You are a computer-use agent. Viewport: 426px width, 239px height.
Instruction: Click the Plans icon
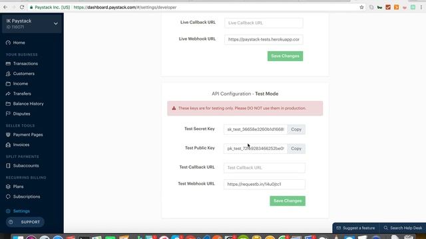tap(8, 187)
